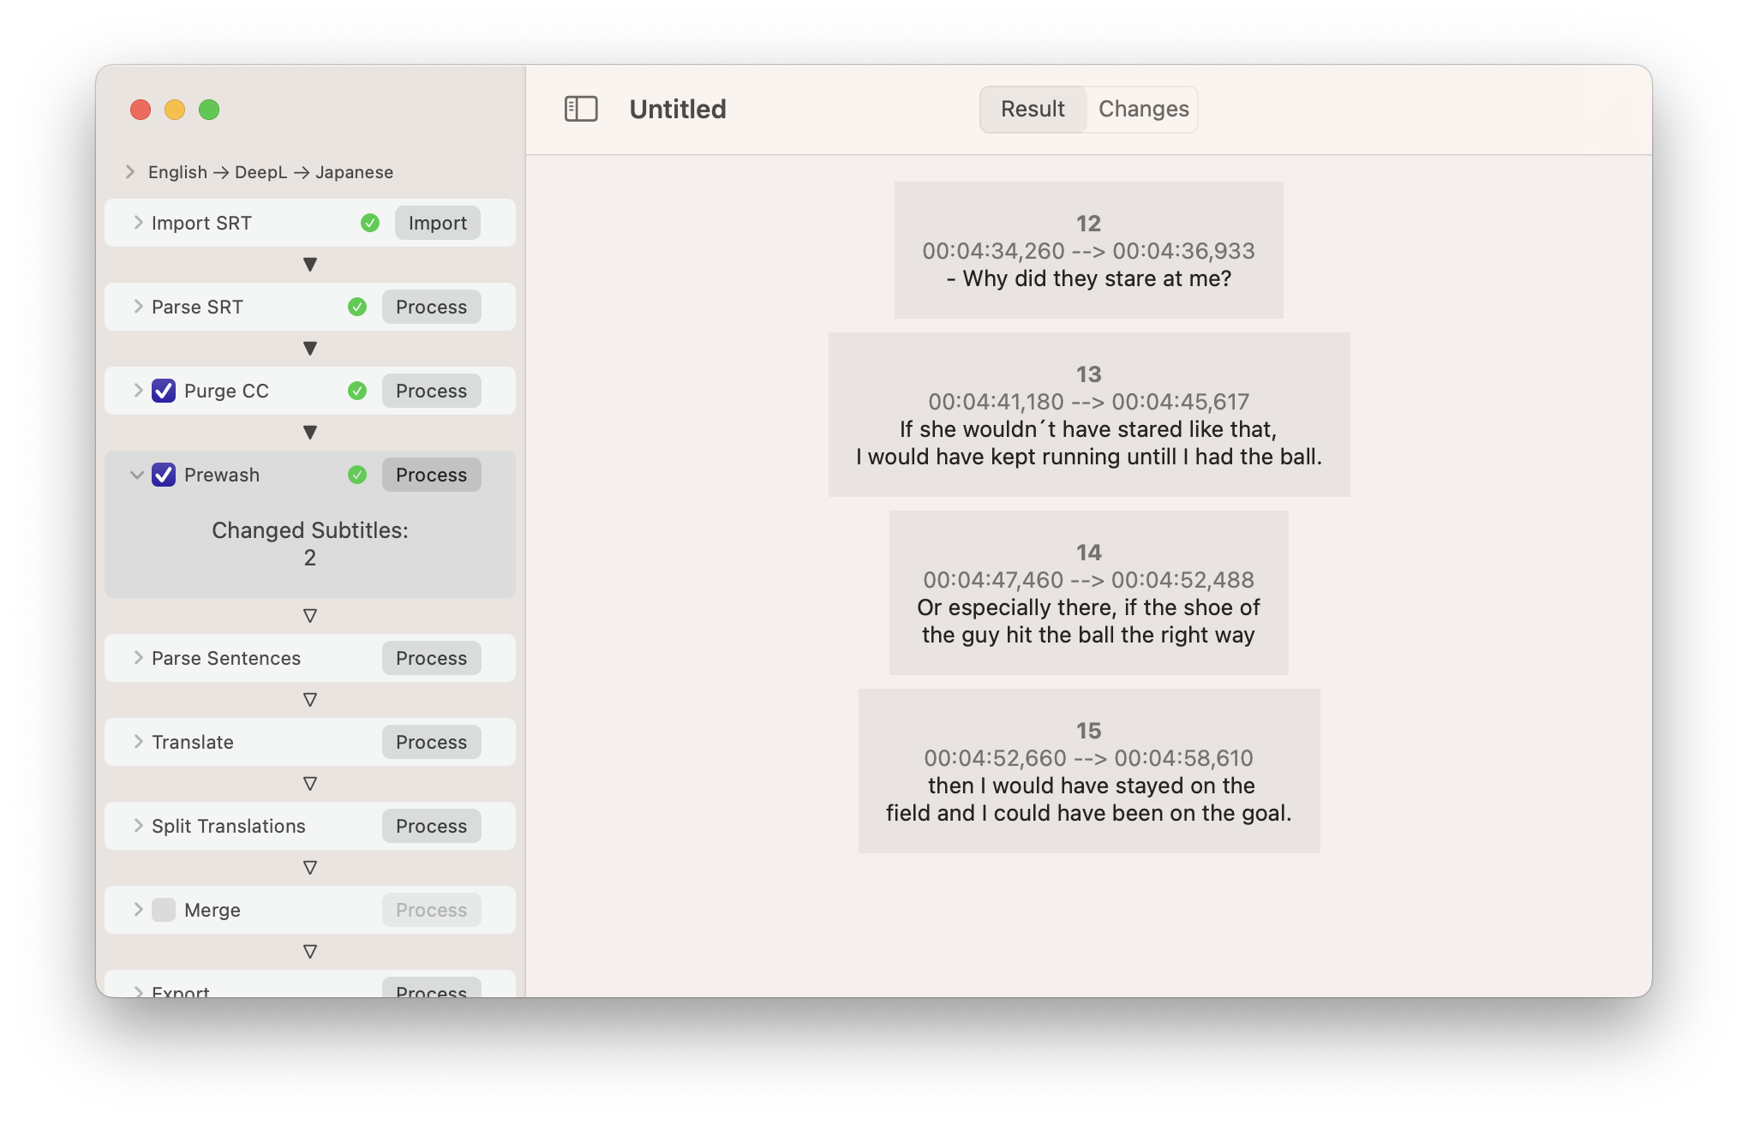
Task: Select subtitle block number 13
Action: 1088,415
